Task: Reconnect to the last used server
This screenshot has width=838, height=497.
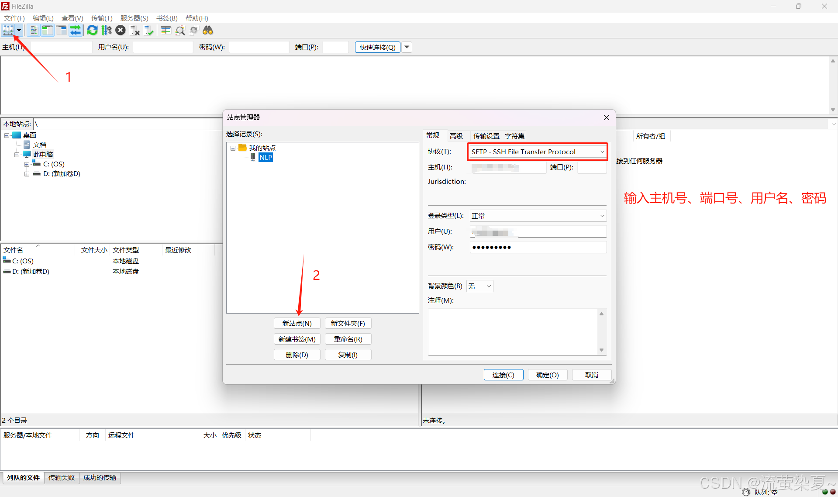Action: [x=149, y=30]
